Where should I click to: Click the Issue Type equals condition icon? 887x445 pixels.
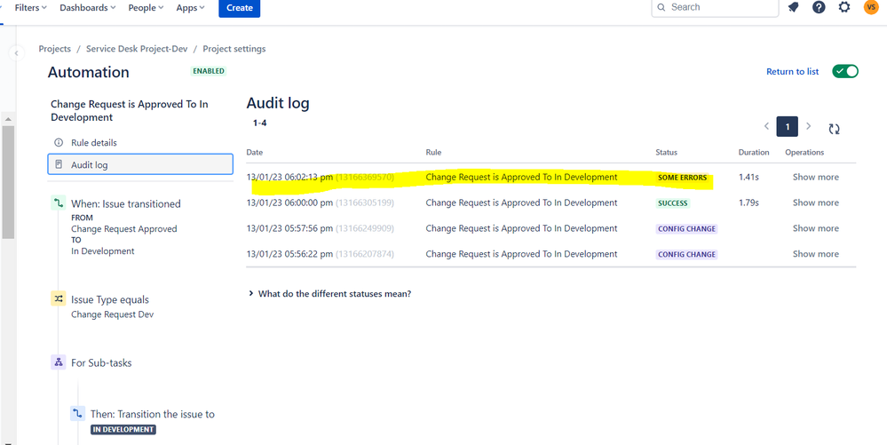[x=59, y=299]
